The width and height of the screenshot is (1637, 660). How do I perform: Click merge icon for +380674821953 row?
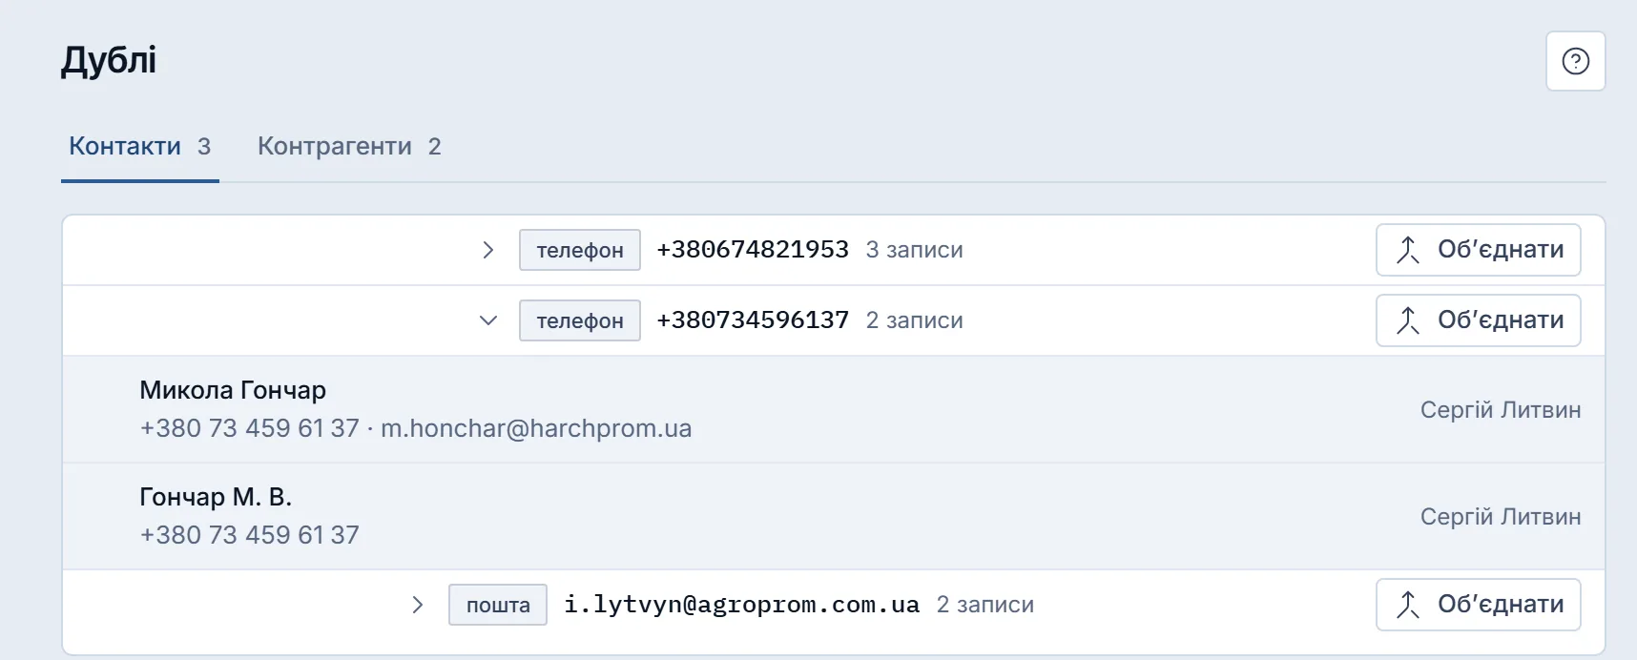click(1408, 250)
